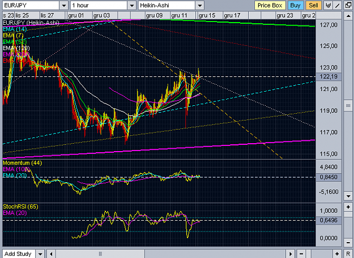The height and width of the screenshot is (258, 354).
Task: Click the horizontal scrollbar right arrow
Action: pos(291,253)
